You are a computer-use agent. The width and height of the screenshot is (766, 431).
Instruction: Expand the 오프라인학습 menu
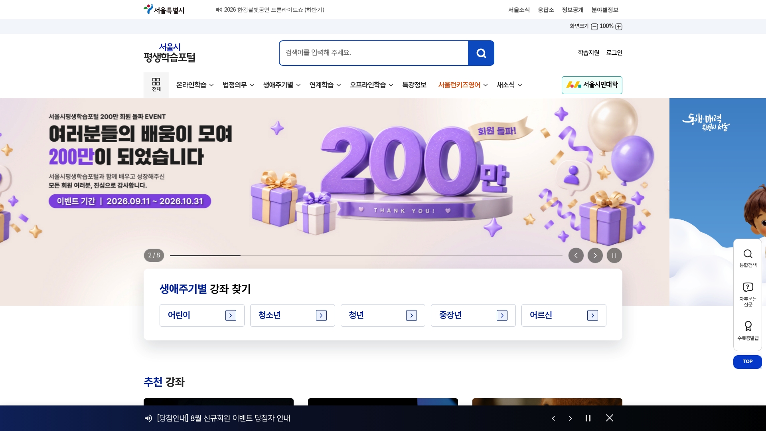coord(371,85)
